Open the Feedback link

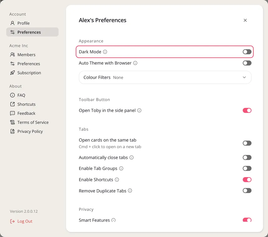click(32, 113)
